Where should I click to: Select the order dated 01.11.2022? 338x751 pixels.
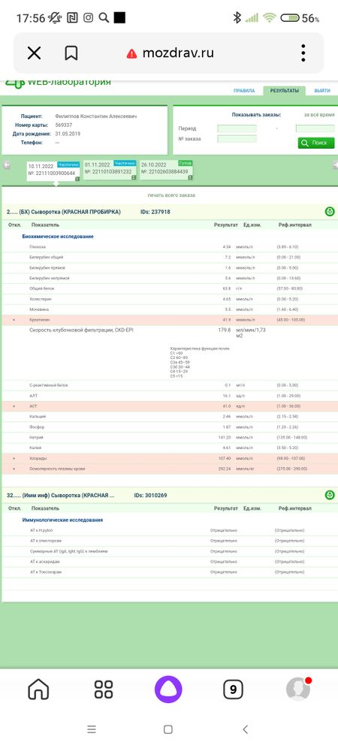(x=110, y=170)
